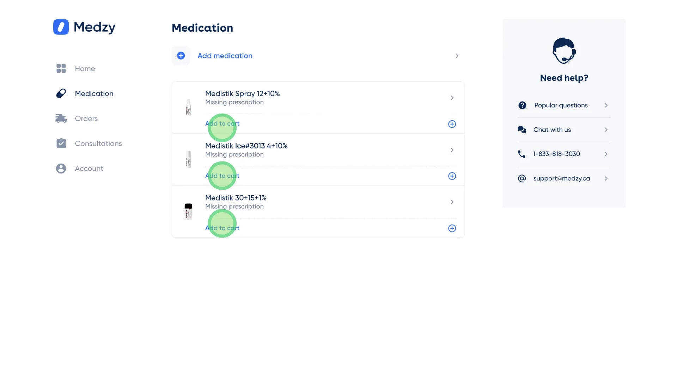Click the phone icon in help panel
This screenshot has width=677, height=380.
coord(522,154)
